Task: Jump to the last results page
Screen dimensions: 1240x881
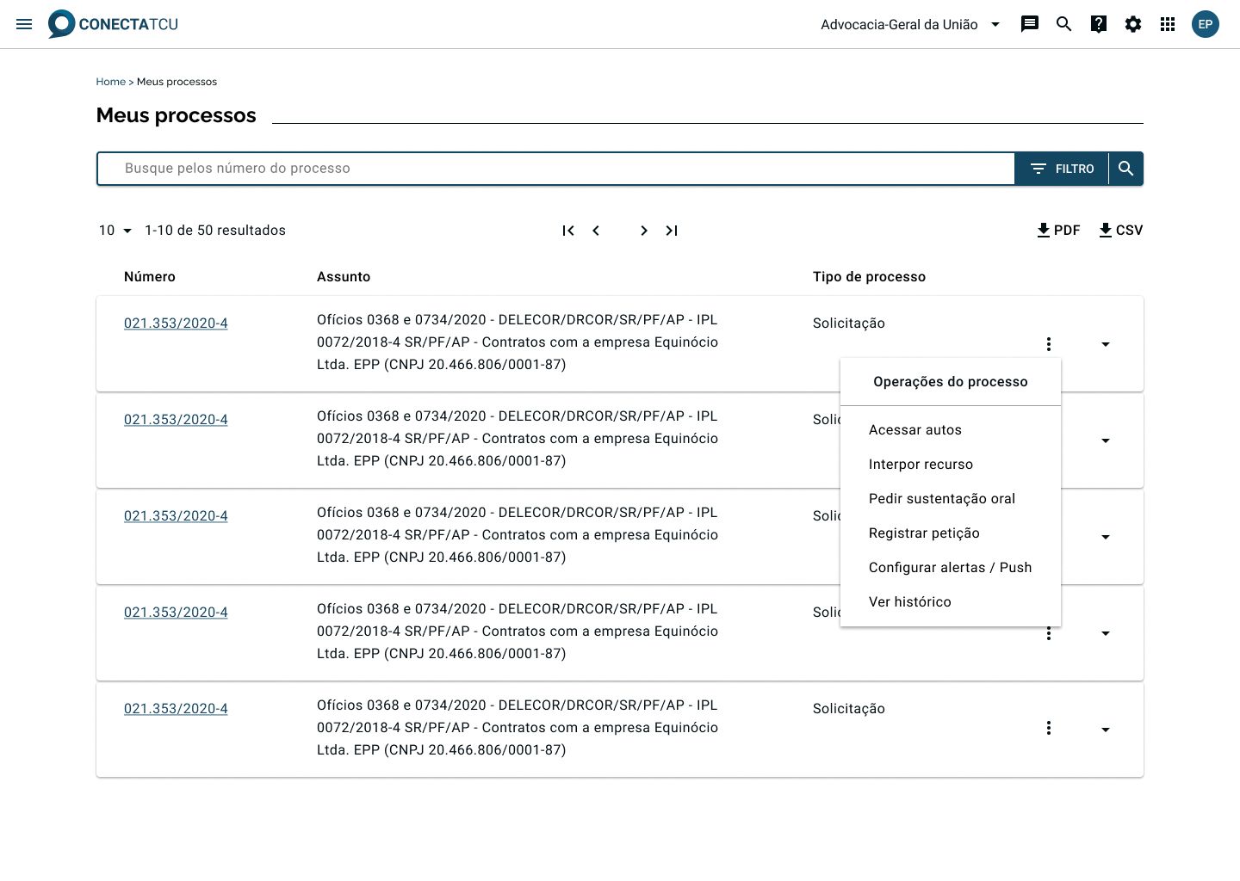Action: pyautogui.click(x=672, y=231)
